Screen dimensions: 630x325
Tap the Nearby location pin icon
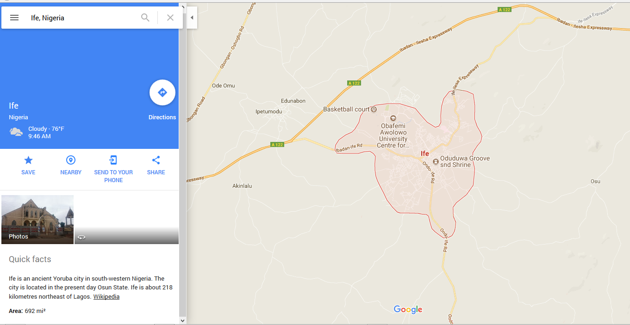[x=71, y=160]
